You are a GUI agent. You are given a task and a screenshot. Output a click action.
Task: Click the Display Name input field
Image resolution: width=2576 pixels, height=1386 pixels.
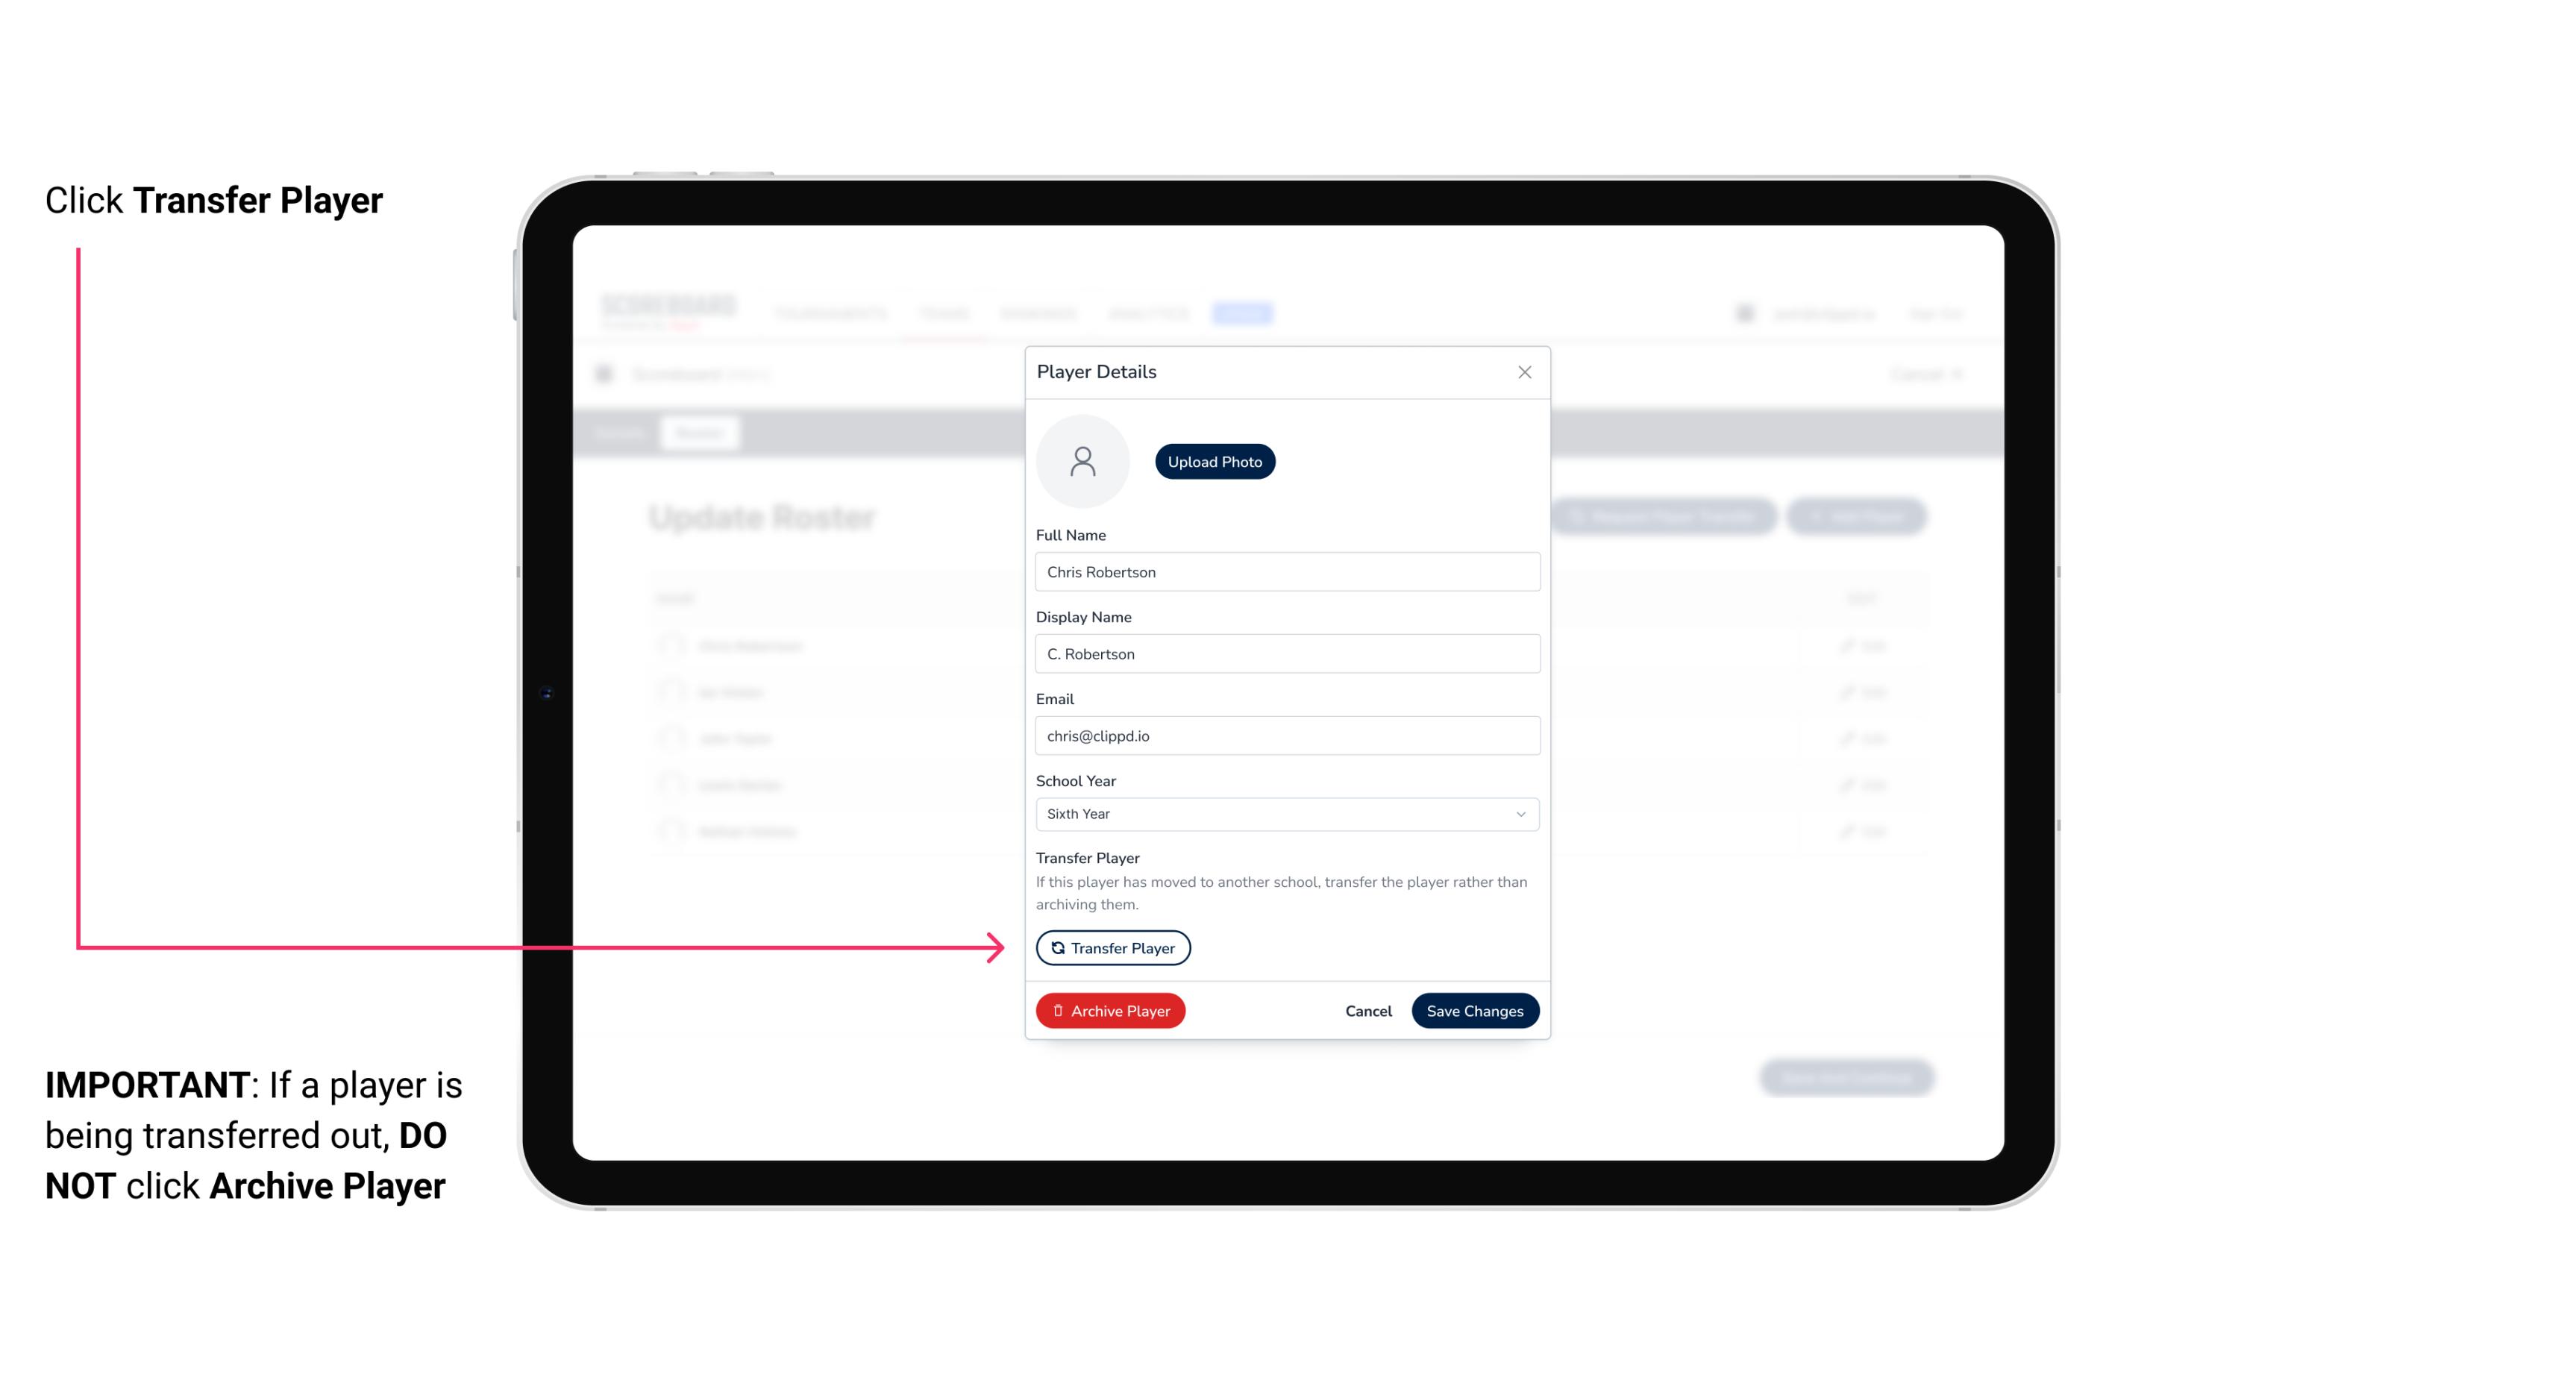[1287, 653]
